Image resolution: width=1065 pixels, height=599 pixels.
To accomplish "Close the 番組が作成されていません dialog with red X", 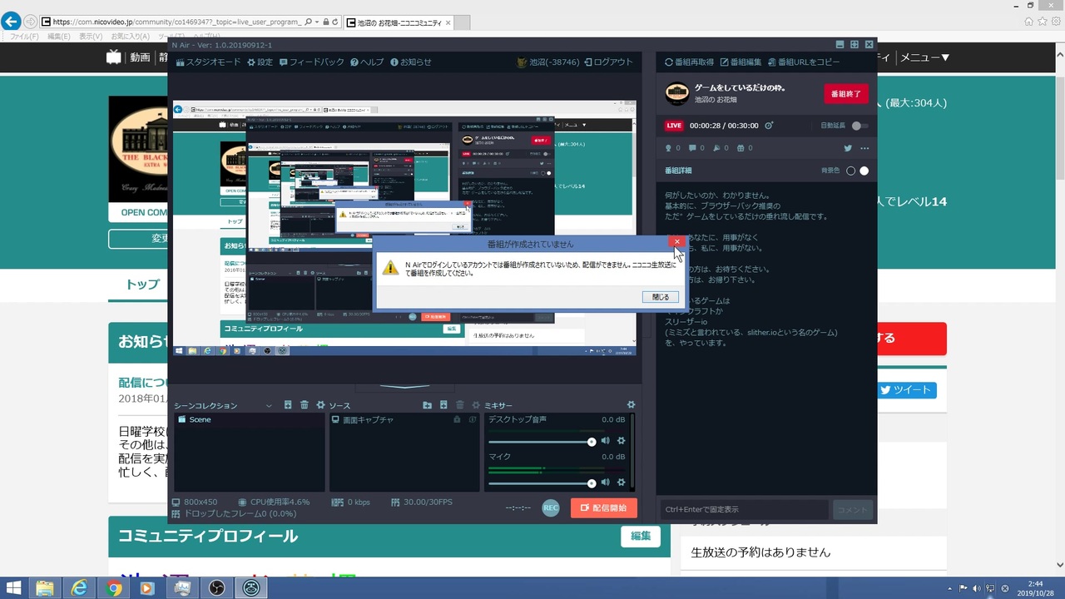I will (x=676, y=242).
